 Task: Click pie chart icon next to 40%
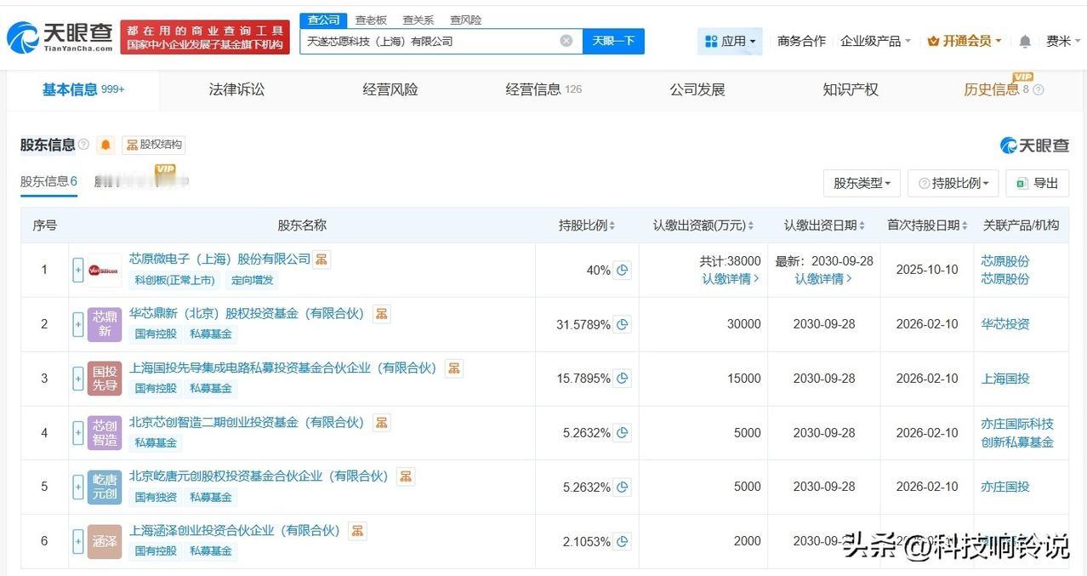click(x=623, y=270)
